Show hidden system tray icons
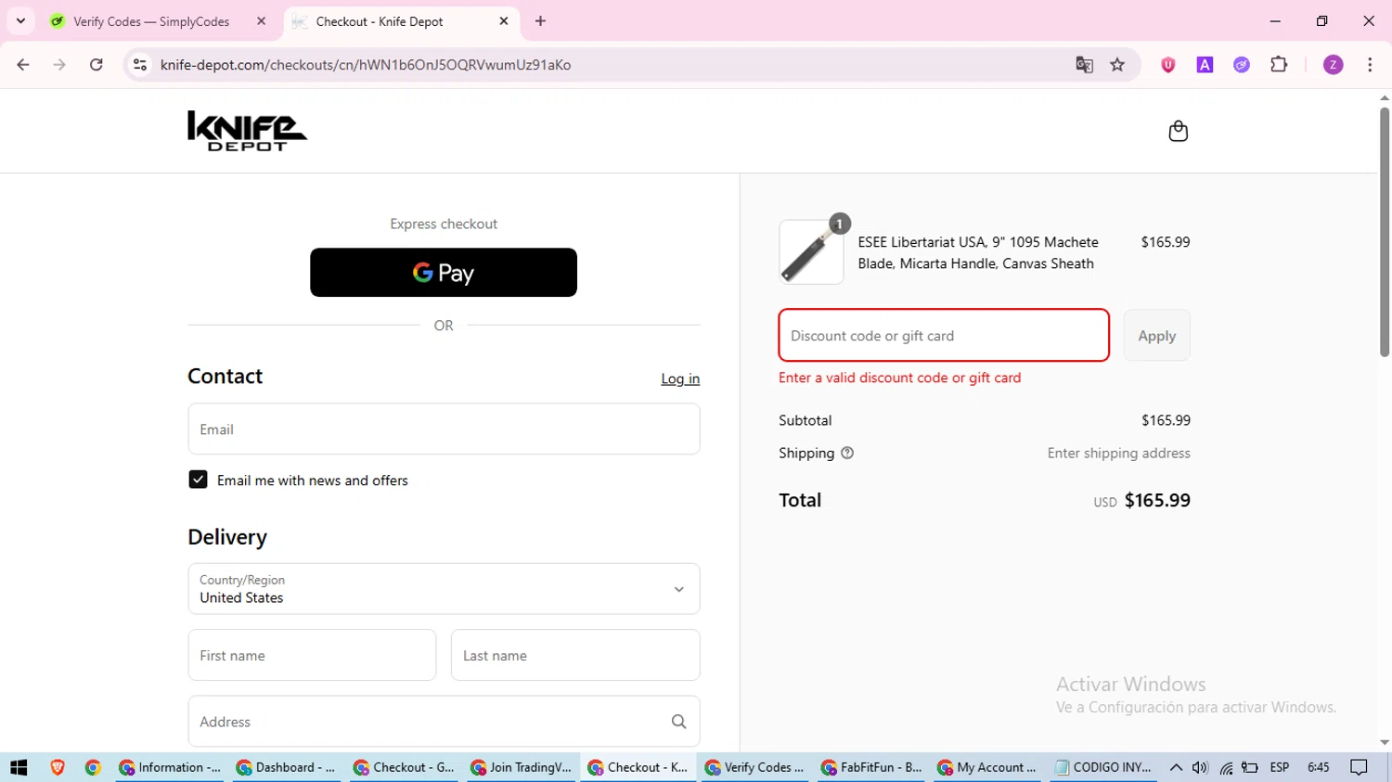Screen dimensions: 1392x782 (x=1176, y=767)
